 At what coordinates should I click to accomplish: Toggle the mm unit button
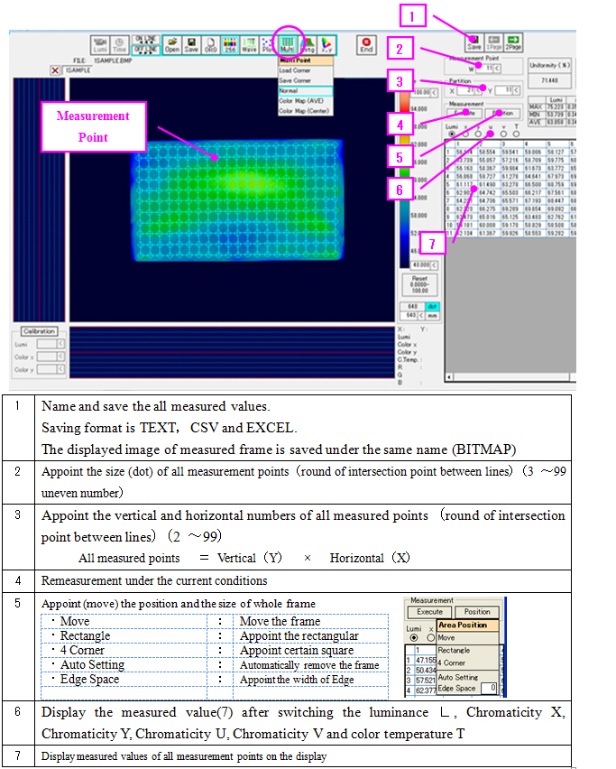tap(432, 316)
